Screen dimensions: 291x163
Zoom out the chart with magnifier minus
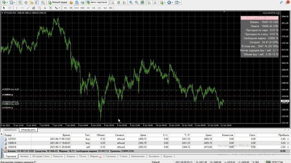[x=136, y=2]
